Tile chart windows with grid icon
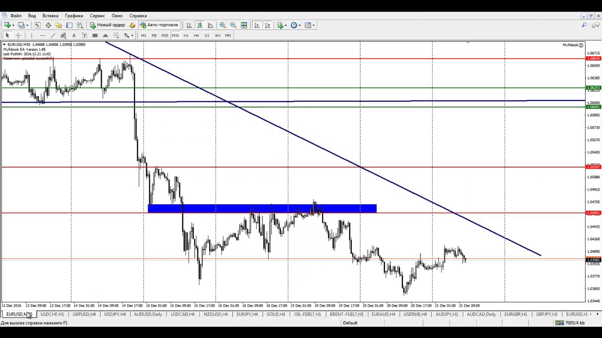 [244, 25]
